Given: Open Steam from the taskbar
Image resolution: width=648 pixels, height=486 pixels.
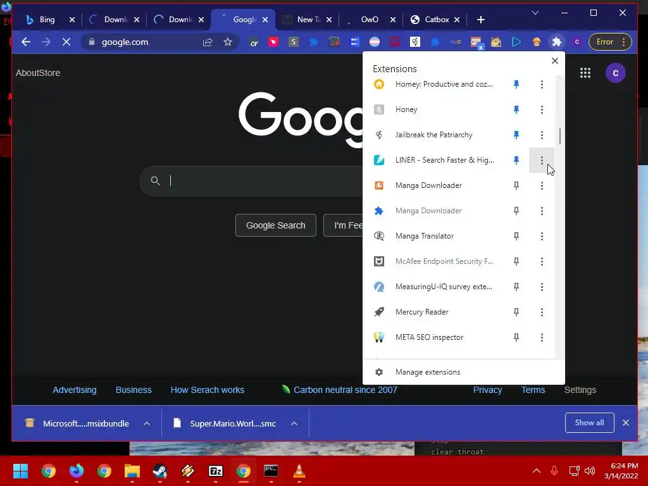Looking at the screenshot, I should click(160, 471).
